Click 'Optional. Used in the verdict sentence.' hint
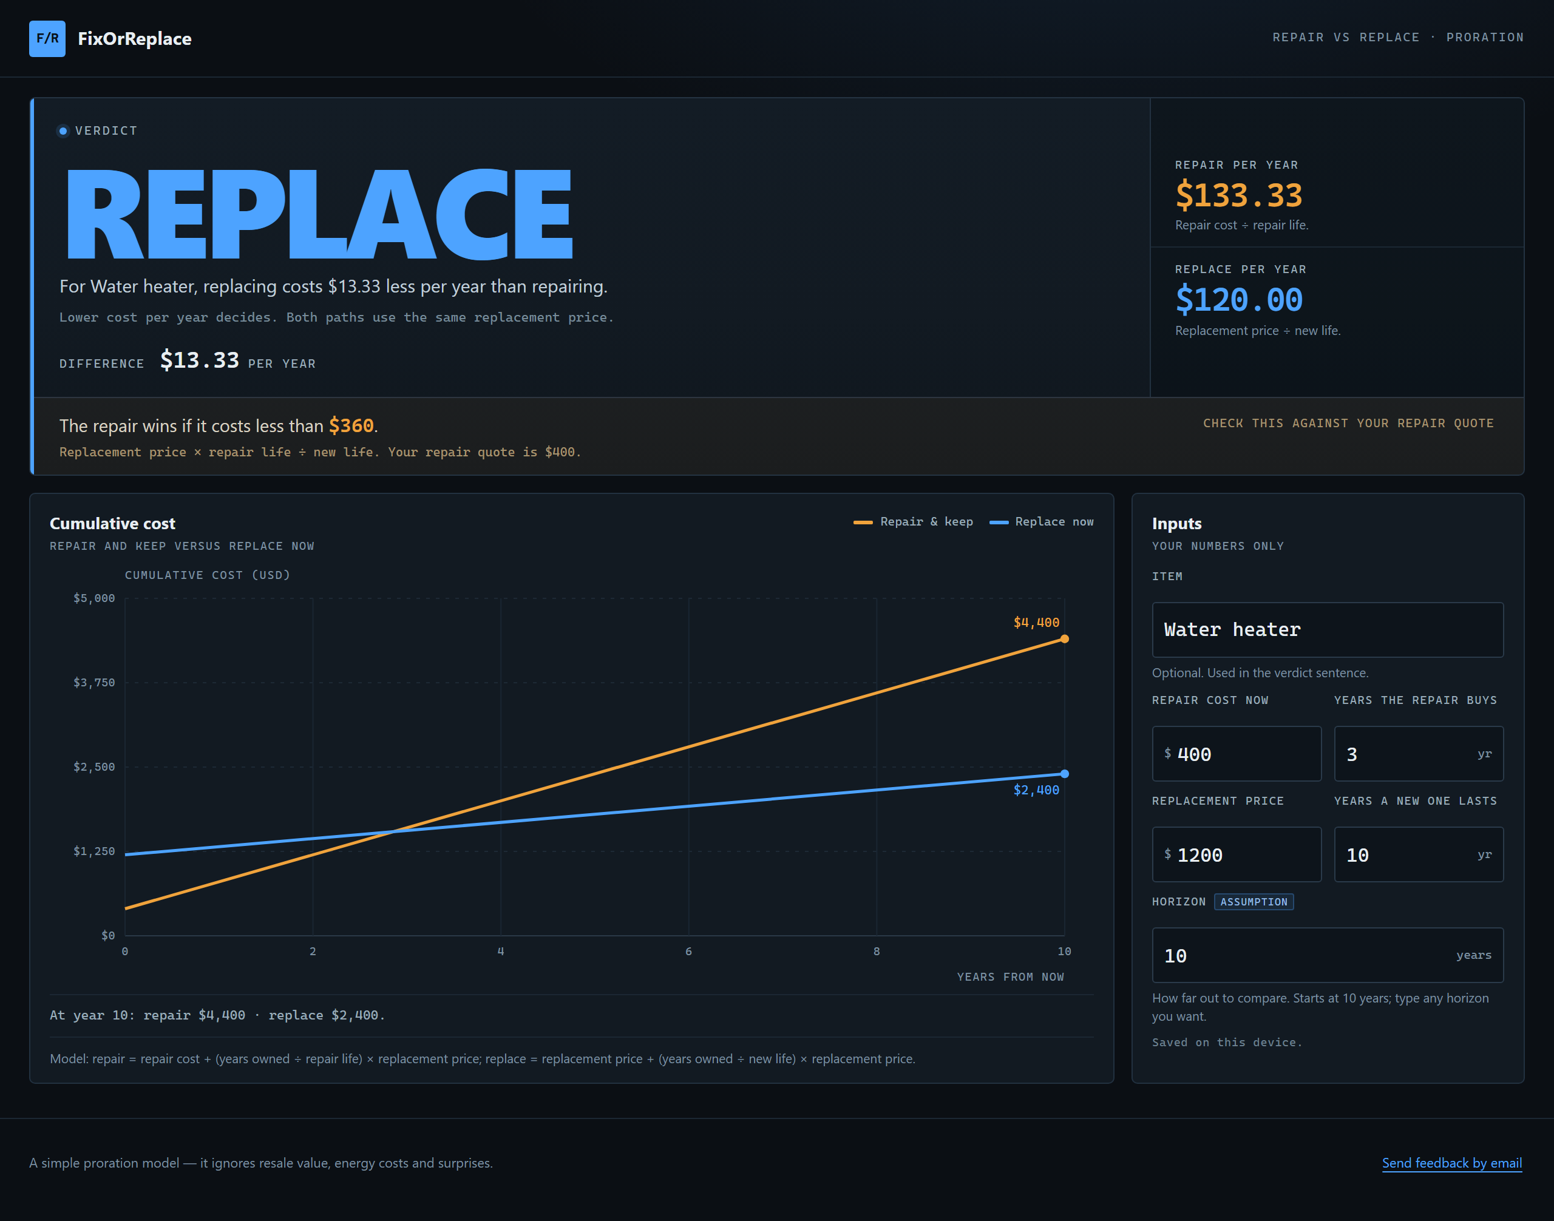Image resolution: width=1554 pixels, height=1221 pixels. coord(1260,672)
